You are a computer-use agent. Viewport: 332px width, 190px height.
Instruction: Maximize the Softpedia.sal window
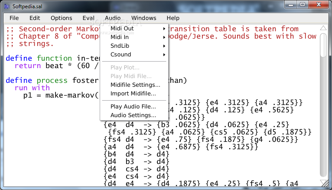tap(303, 5)
